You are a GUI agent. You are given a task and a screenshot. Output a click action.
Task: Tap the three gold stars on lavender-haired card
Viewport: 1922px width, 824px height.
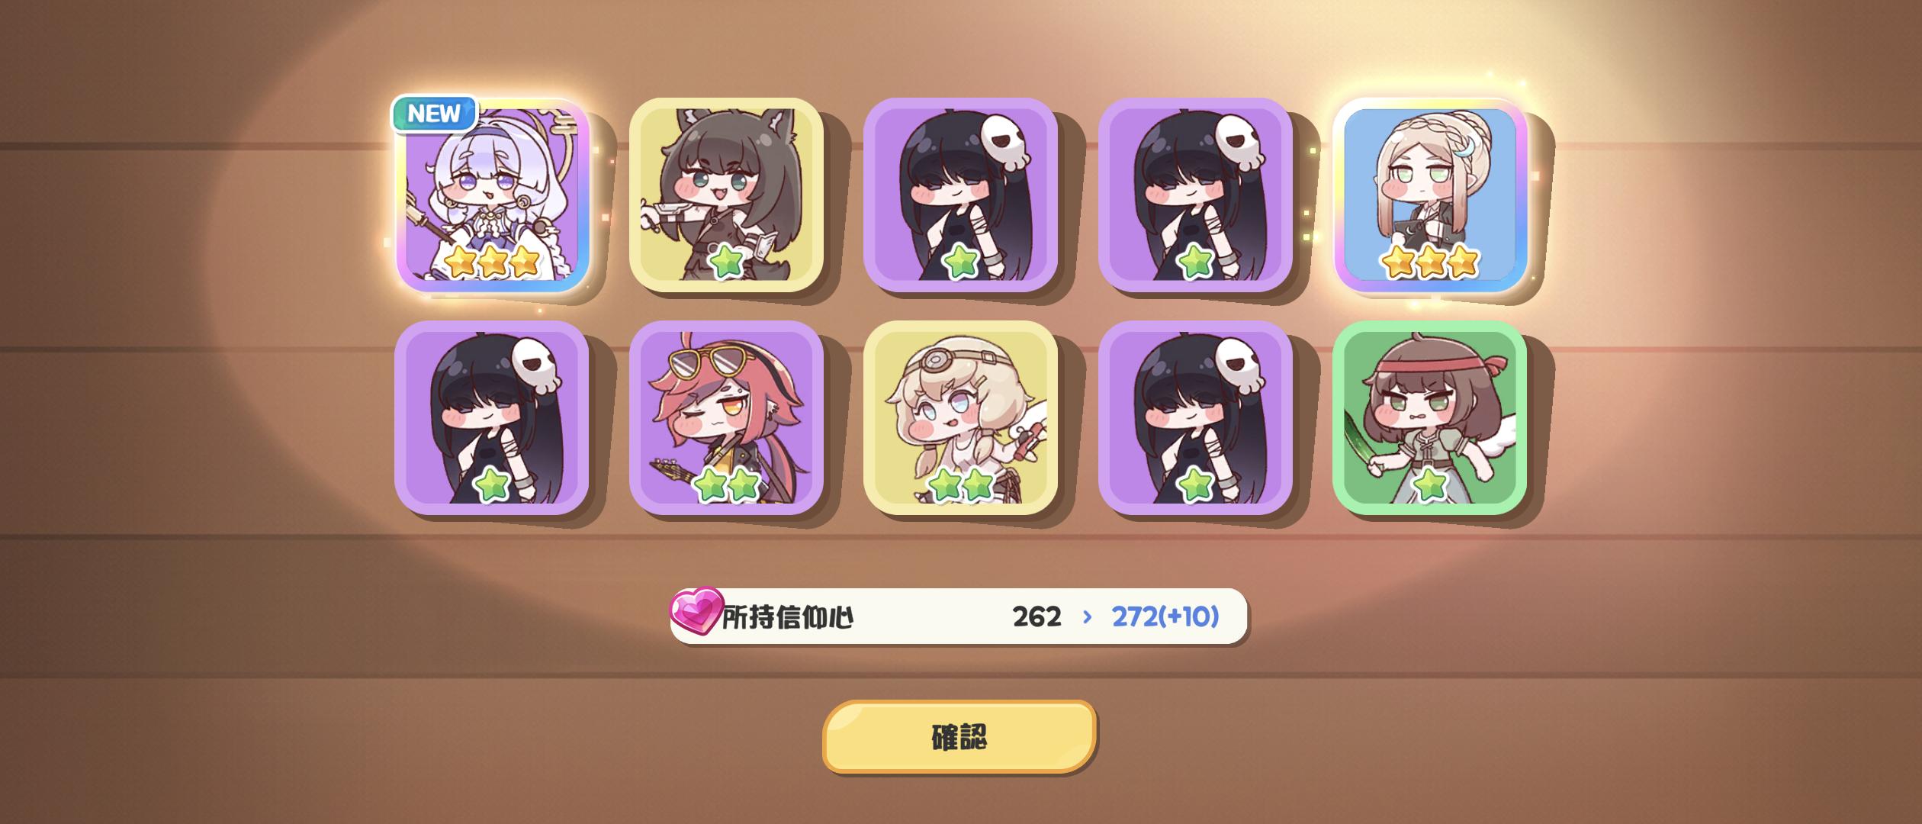pyautogui.click(x=493, y=262)
